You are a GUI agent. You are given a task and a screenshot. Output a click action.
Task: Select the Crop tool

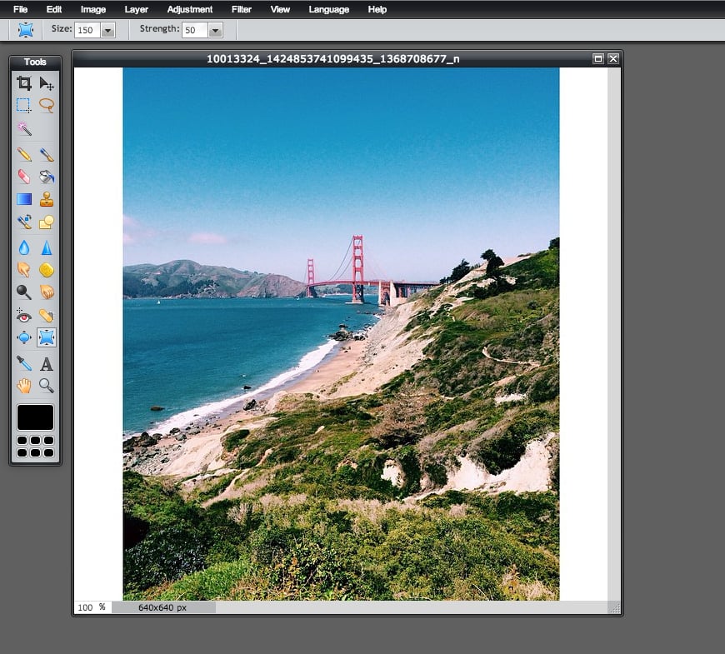tap(24, 83)
